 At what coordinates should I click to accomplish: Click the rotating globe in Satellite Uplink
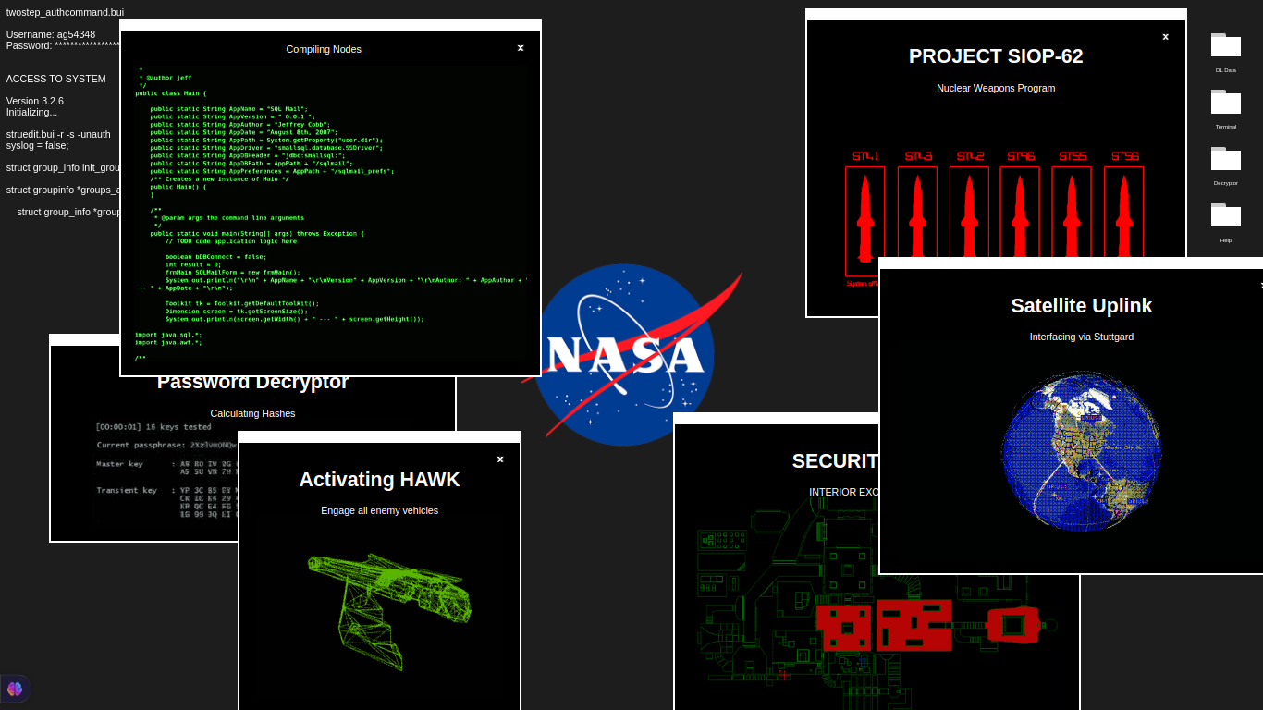[x=1081, y=450]
